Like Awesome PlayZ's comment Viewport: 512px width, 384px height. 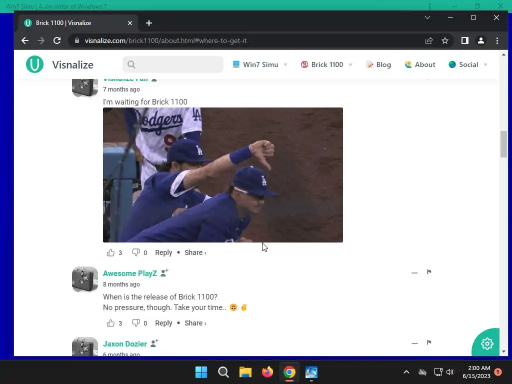110,323
